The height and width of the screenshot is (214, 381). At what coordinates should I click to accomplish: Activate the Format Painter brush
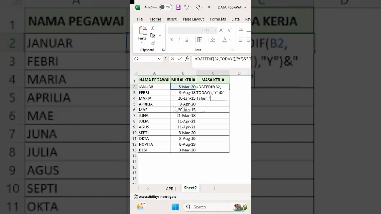pos(153,43)
